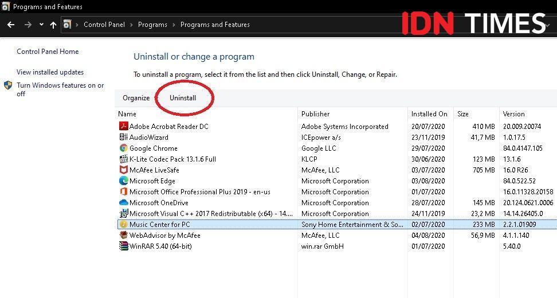
Task: Click the Microsoft OneDrive cloud icon
Action: (123, 202)
